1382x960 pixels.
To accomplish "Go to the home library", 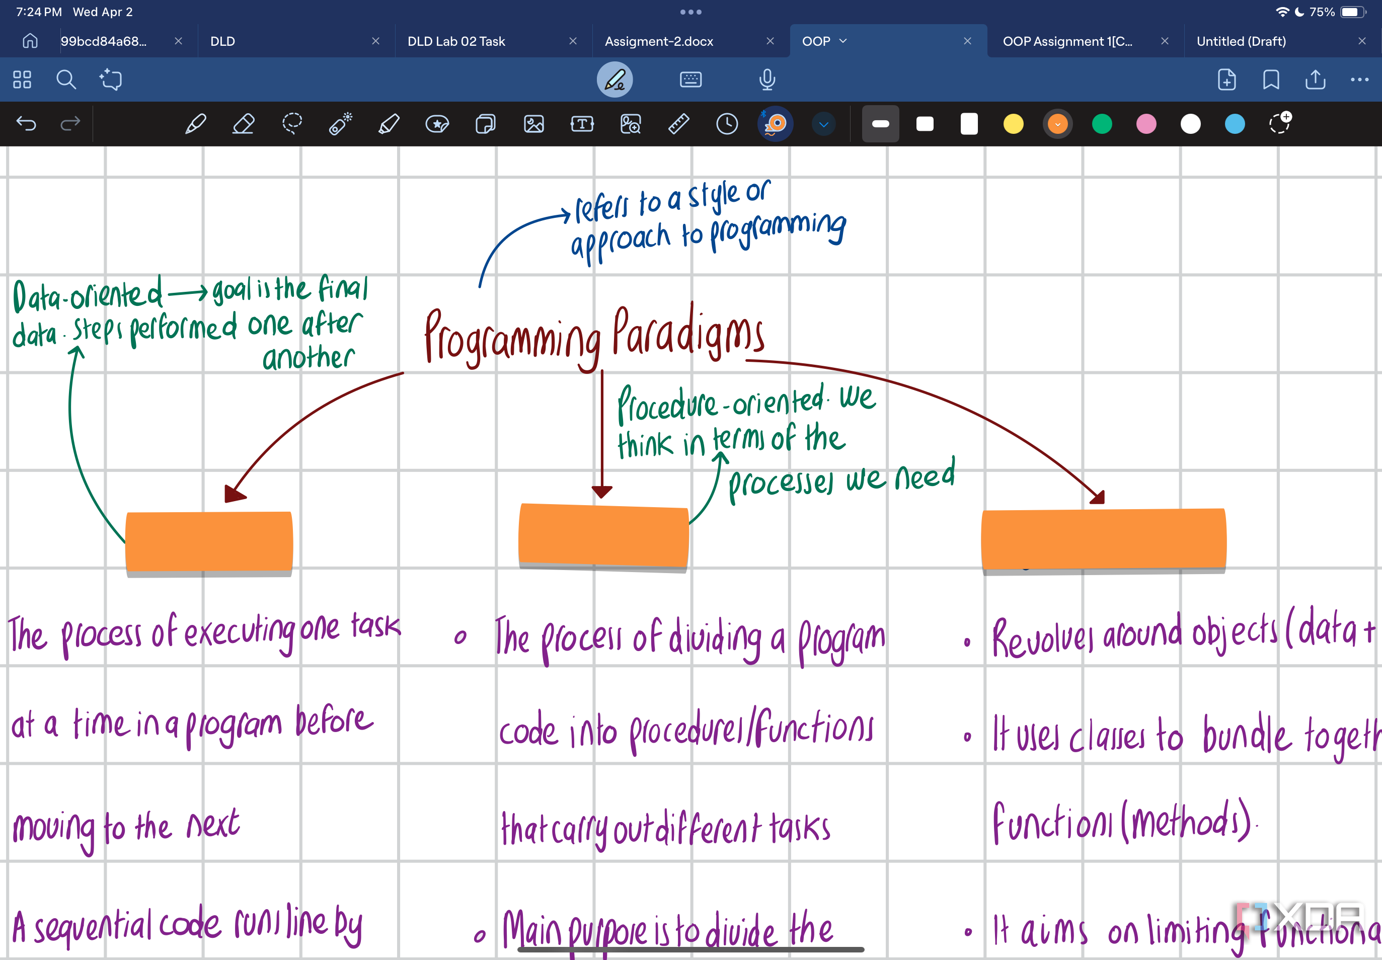I will (30, 41).
